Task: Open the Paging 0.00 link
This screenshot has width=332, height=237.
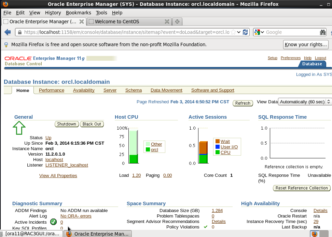Action: click(167, 175)
